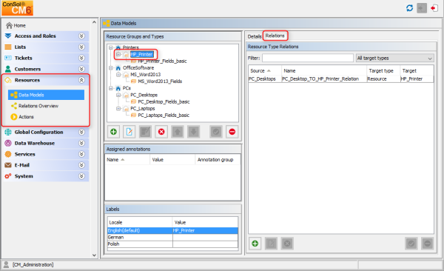Expand the Services section
Image resolution: width=444 pixels, height=271 pixels.
(81, 154)
